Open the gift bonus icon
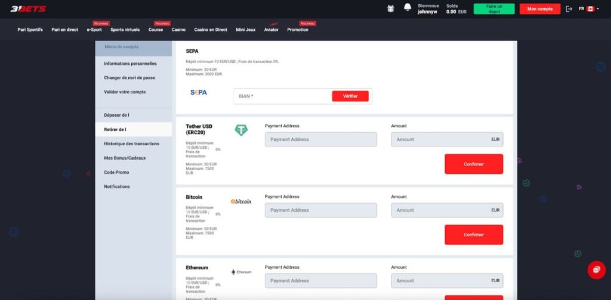 [x=390, y=8]
